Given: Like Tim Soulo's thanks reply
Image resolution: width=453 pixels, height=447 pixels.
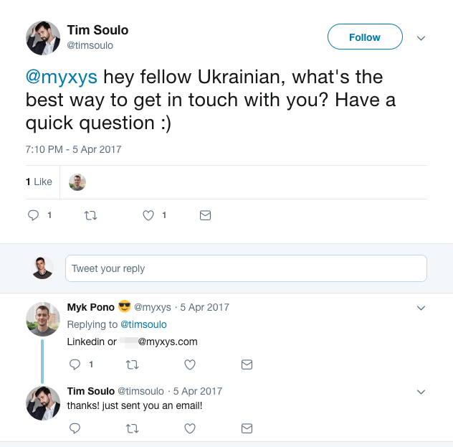Looking at the screenshot, I should (190, 428).
